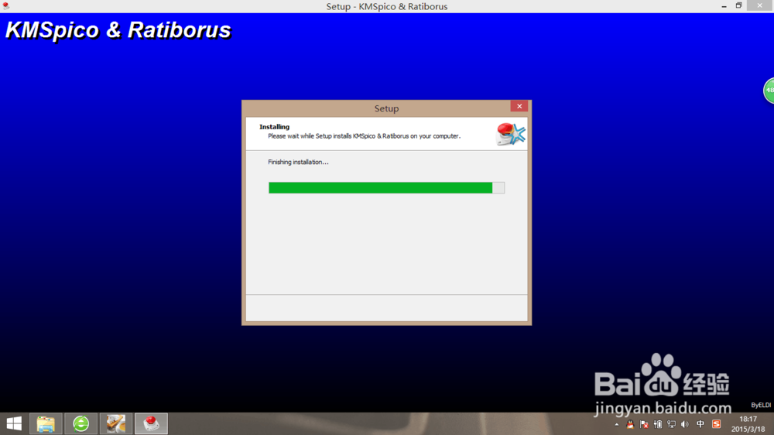The width and height of the screenshot is (774, 435).
Task: Show hidden tray icons arrow
Action: [x=617, y=424]
